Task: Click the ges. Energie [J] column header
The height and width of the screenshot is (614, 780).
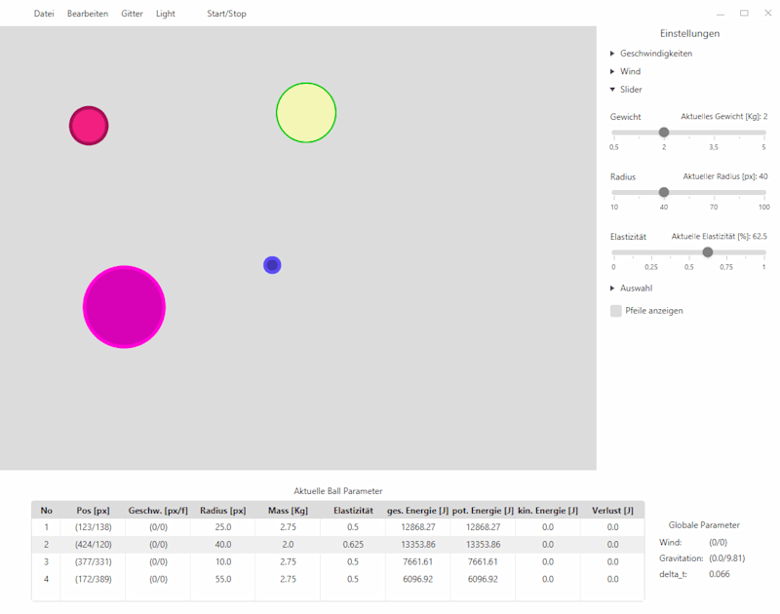Action: (x=418, y=511)
